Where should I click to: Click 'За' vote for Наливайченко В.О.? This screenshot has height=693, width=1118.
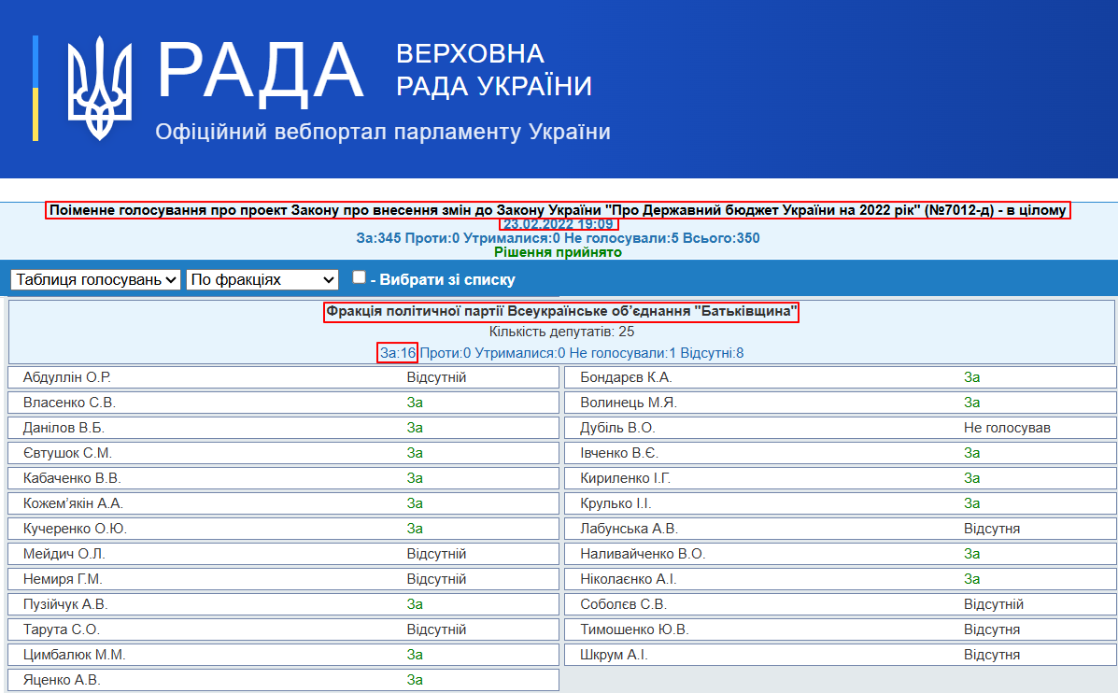(x=972, y=554)
